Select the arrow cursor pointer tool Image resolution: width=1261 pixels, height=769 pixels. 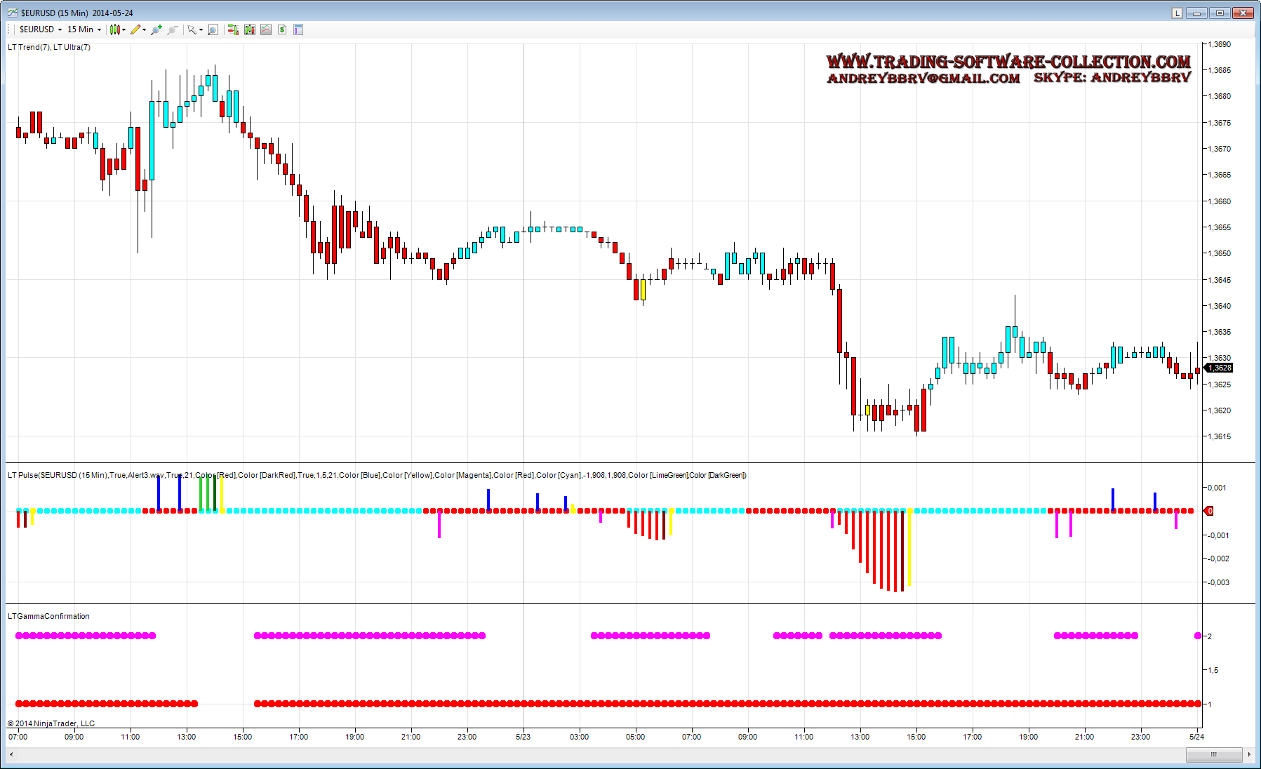(x=192, y=29)
